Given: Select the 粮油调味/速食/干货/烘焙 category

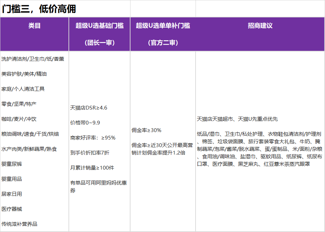Looking at the screenshot, I should 30,134.
